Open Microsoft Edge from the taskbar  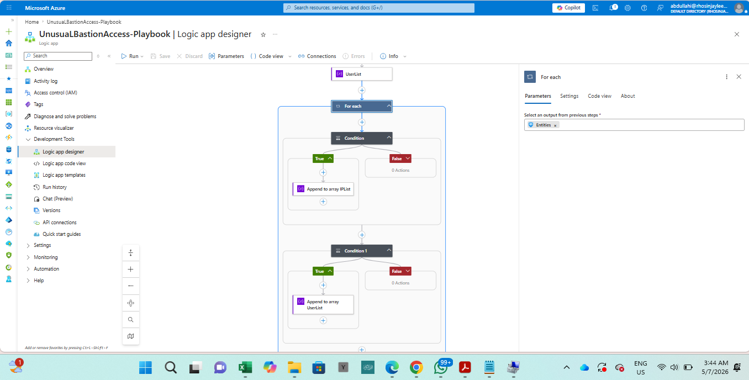point(392,367)
